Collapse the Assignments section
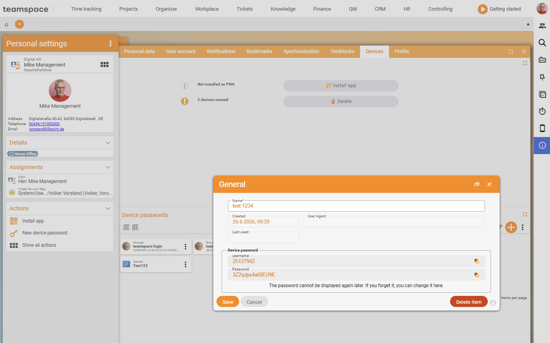Viewport: 550px width, 343px height. pos(108,167)
